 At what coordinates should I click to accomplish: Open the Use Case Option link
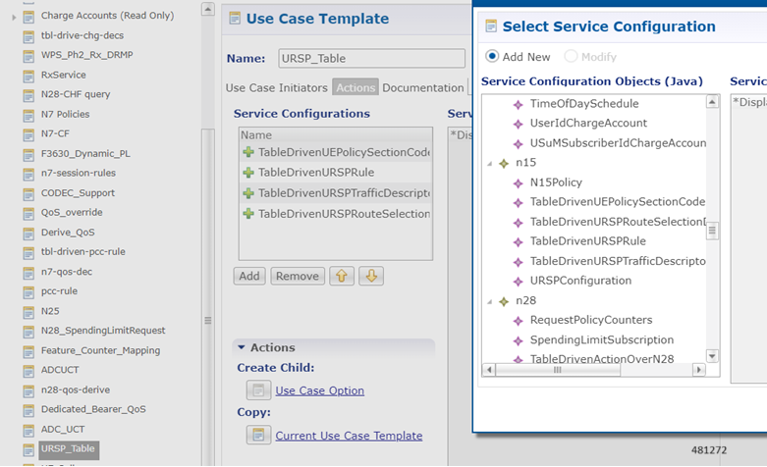(319, 390)
